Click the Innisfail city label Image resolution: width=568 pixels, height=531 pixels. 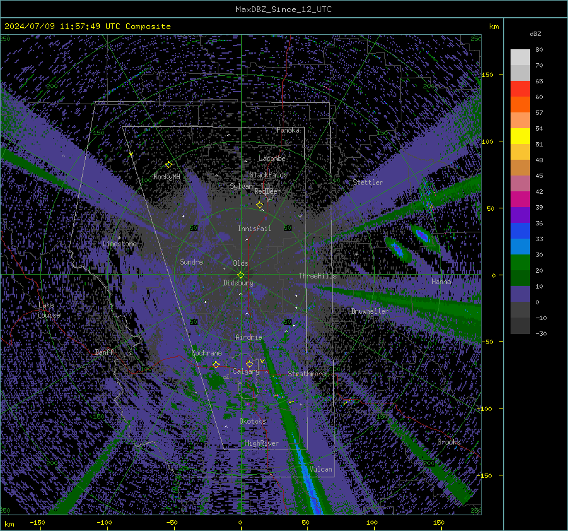click(254, 229)
